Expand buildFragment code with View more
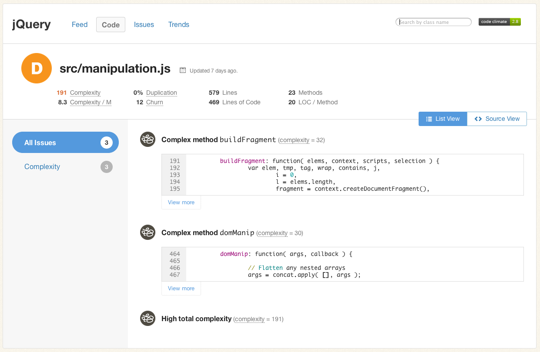Image resolution: width=540 pixels, height=352 pixels. point(181,202)
